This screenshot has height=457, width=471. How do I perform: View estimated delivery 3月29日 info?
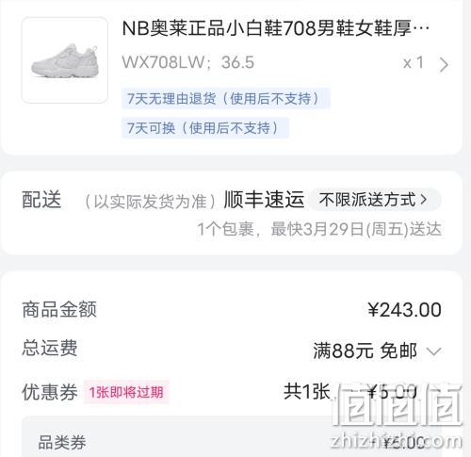[319, 229]
